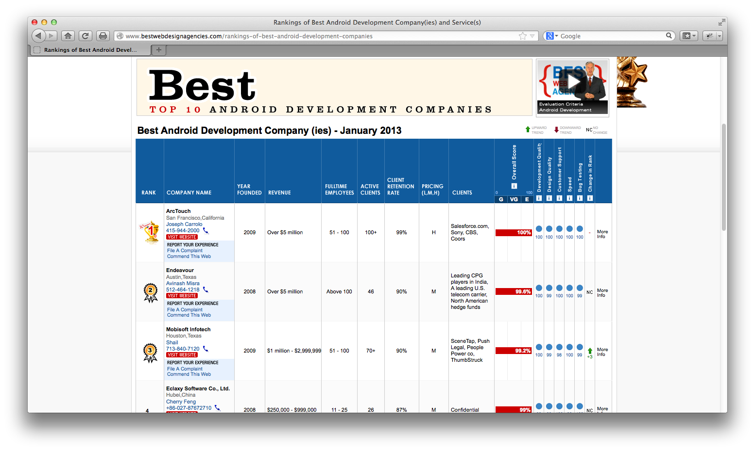Screen dimensions: 755x451
Task: Reload the current page
Action: pos(86,36)
